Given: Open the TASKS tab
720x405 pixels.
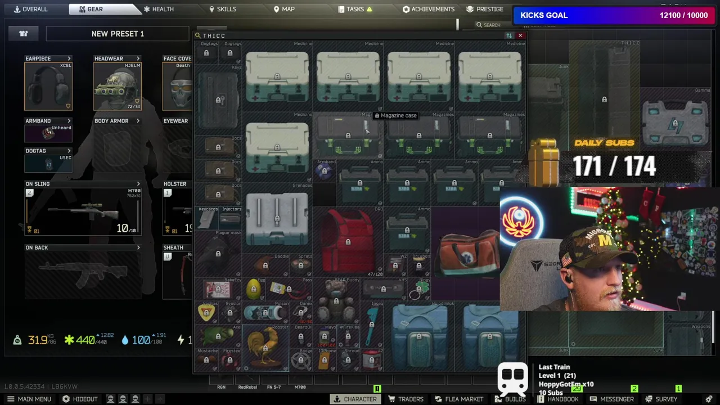Looking at the screenshot, I should coord(355,9).
